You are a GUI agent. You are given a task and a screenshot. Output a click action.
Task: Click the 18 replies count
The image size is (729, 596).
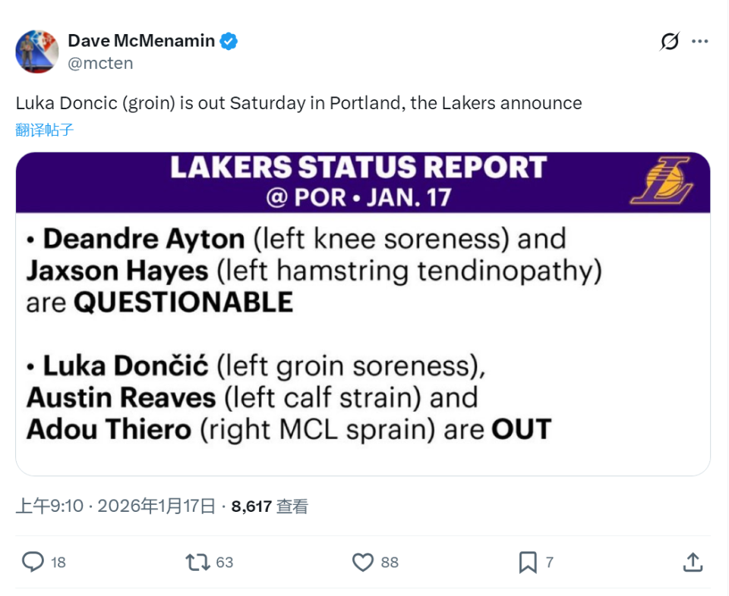[58, 563]
